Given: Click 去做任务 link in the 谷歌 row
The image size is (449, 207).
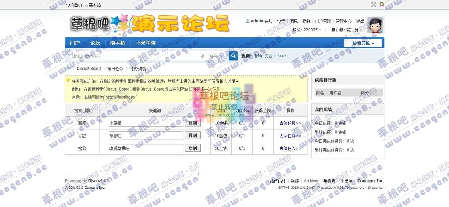Looking at the screenshot, I should tap(290, 136).
